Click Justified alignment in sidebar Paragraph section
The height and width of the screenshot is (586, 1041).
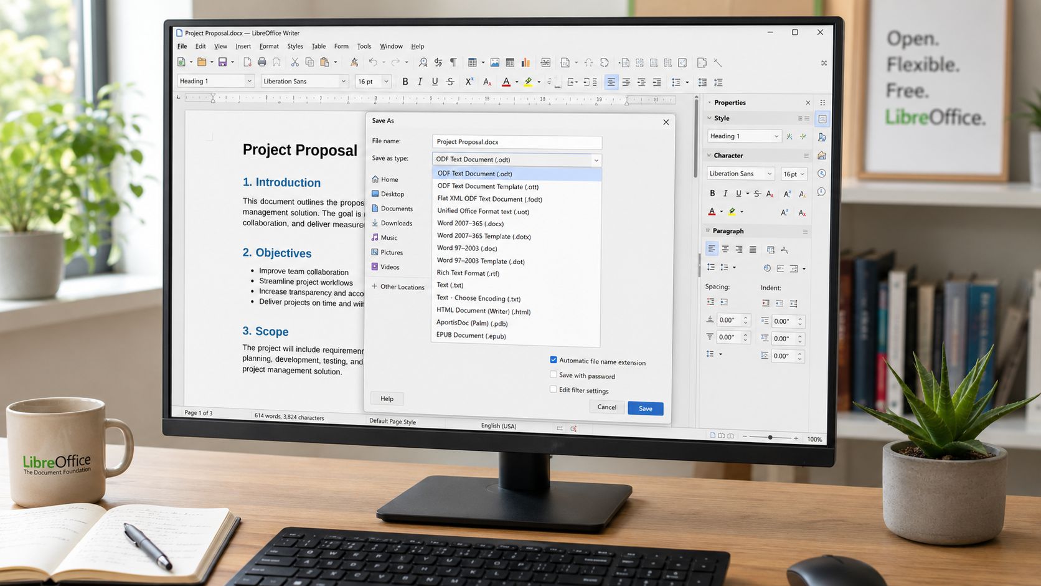[753, 250]
